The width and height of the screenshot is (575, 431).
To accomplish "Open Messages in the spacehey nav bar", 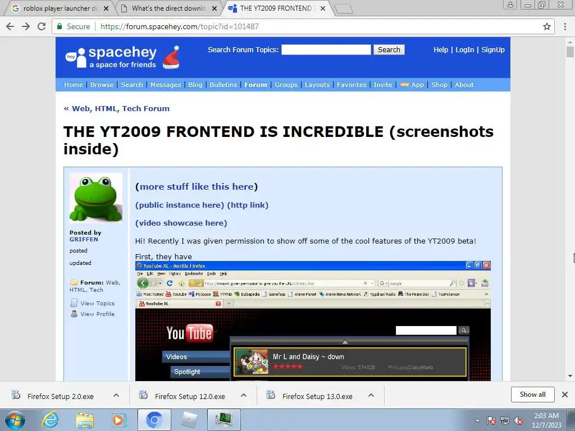I will pyautogui.click(x=166, y=85).
